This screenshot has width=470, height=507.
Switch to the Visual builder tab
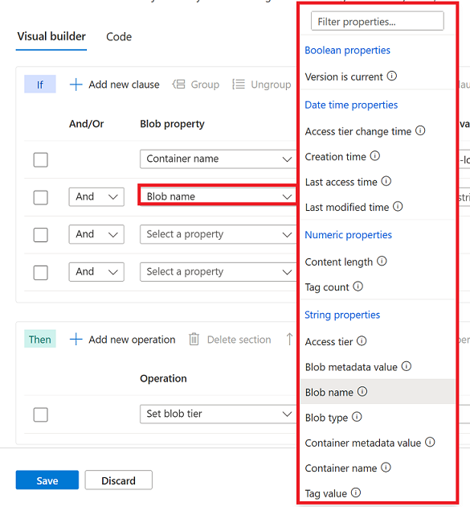click(x=51, y=36)
